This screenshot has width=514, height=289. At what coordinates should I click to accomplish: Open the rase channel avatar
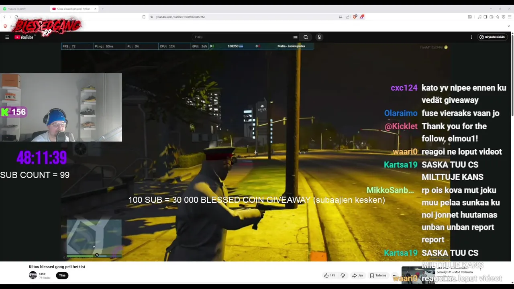coord(33,275)
